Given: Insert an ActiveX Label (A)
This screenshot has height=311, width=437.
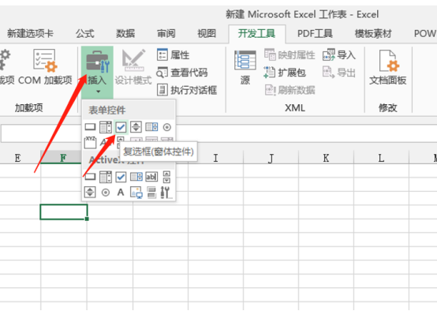Looking at the screenshot, I should click(x=121, y=192).
